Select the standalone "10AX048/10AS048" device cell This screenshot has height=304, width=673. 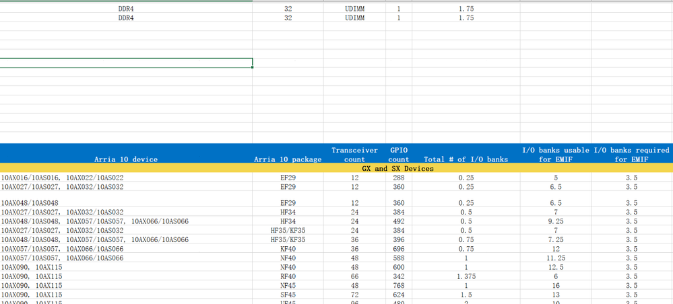tap(30, 203)
